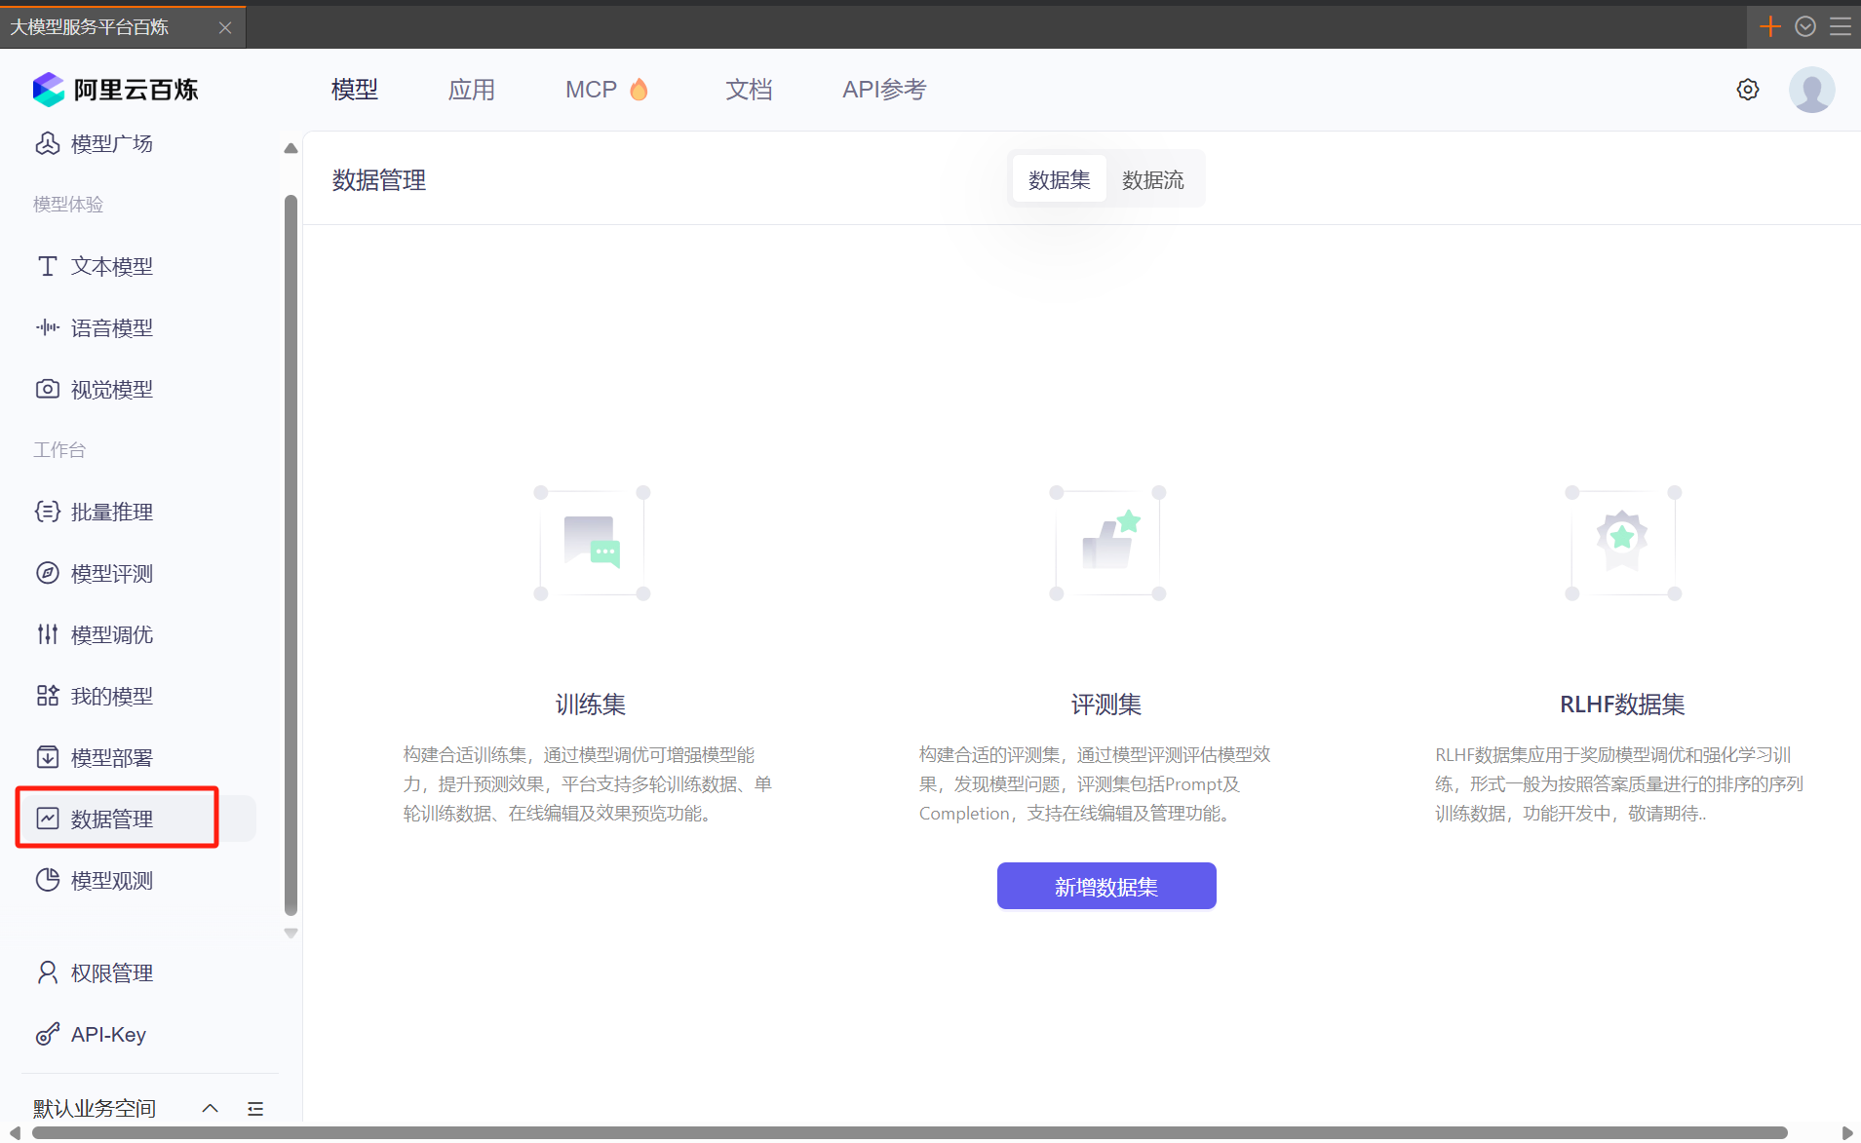Open the API参考 top navigation item
The image size is (1861, 1143).
[884, 90]
